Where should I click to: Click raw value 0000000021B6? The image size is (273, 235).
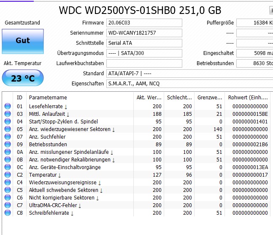250,144
